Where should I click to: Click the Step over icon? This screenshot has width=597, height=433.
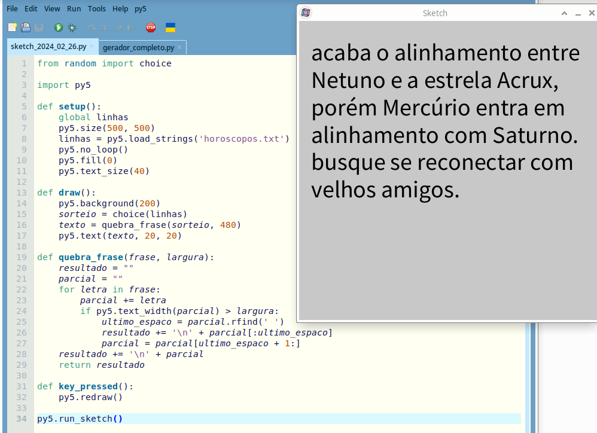(x=92, y=28)
